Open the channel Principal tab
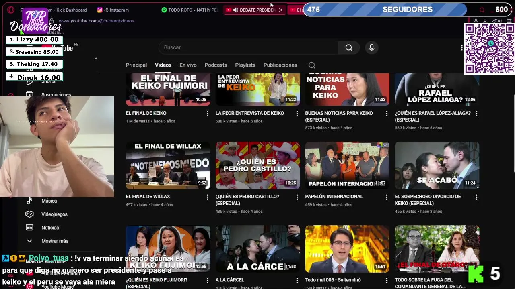This screenshot has width=515, height=289. tap(136, 65)
